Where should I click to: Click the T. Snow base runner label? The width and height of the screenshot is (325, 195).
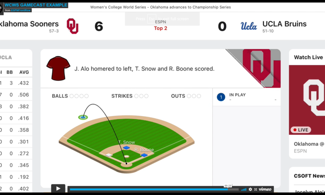click(x=126, y=142)
